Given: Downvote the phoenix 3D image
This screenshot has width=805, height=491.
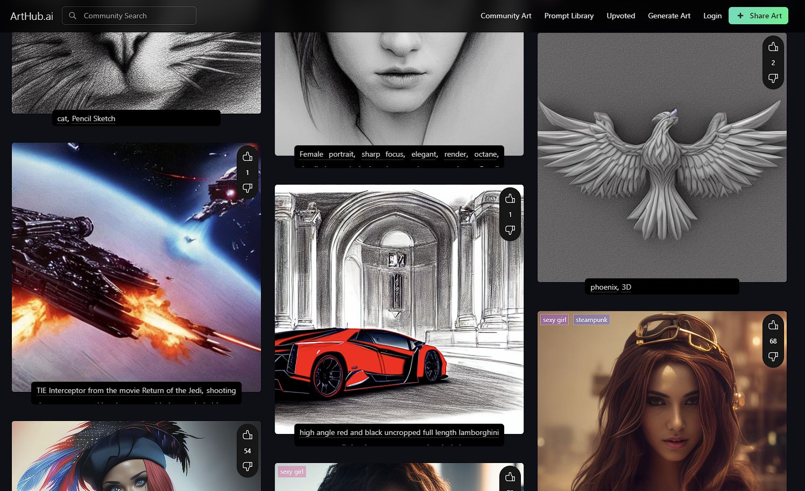Looking at the screenshot, I should coord(773,79).
